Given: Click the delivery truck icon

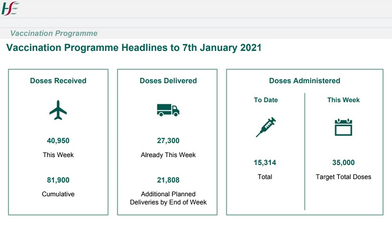Looking at the screenshot, I should [168, 110].
